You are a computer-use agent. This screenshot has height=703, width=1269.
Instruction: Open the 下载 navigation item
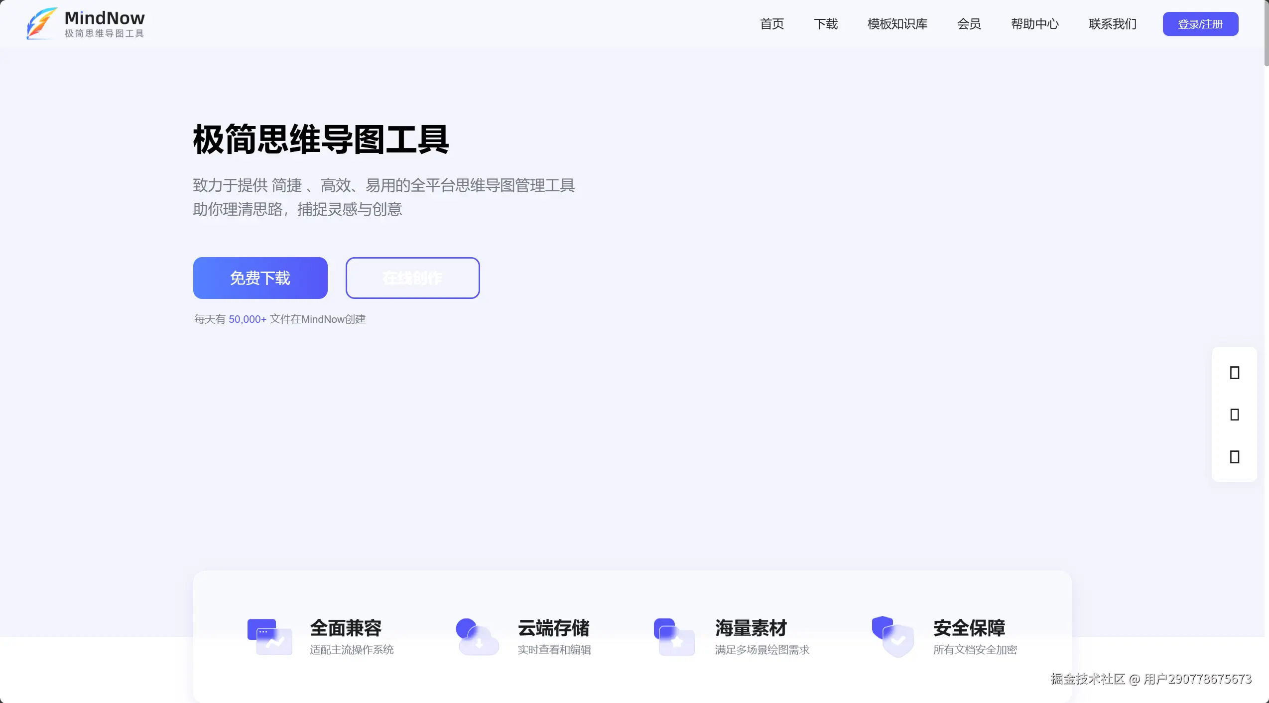(x=826, y=24)
